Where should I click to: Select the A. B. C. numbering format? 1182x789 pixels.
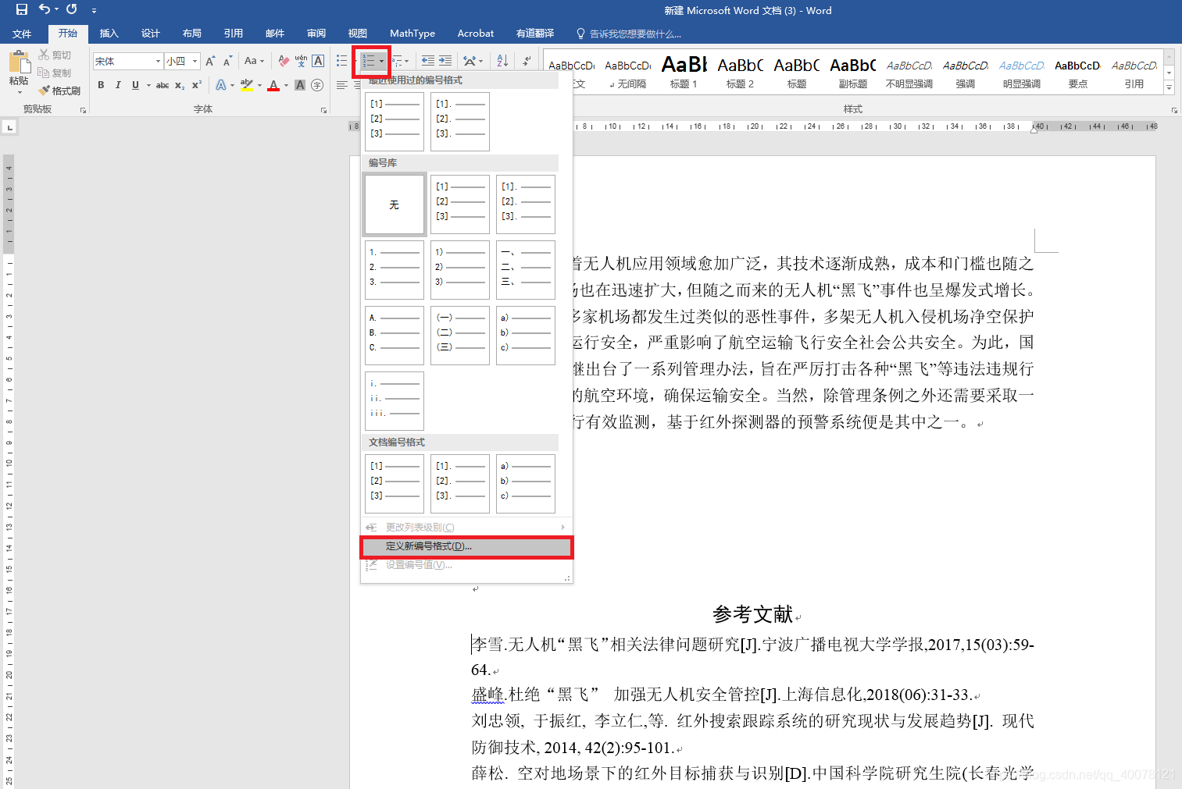click(395, 336)
